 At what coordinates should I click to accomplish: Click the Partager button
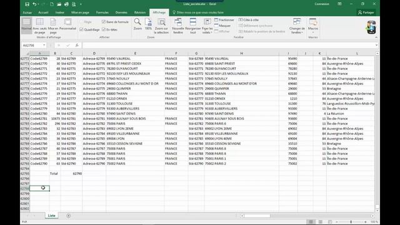tap(366, 12)
